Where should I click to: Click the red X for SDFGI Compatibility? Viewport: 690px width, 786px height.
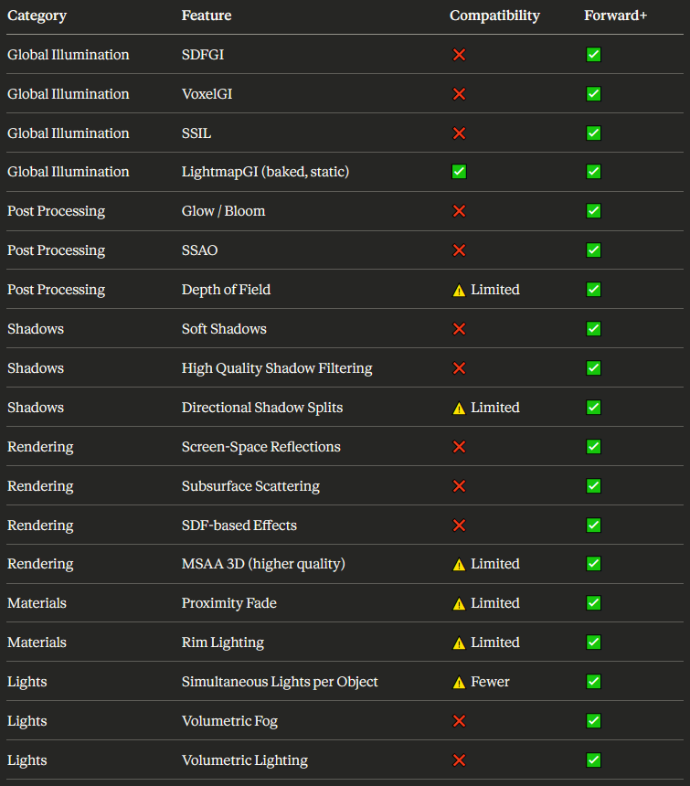[459, 55]
